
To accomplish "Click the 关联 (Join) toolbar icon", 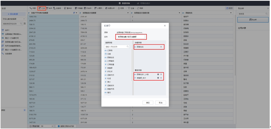I will click(33, 8).
